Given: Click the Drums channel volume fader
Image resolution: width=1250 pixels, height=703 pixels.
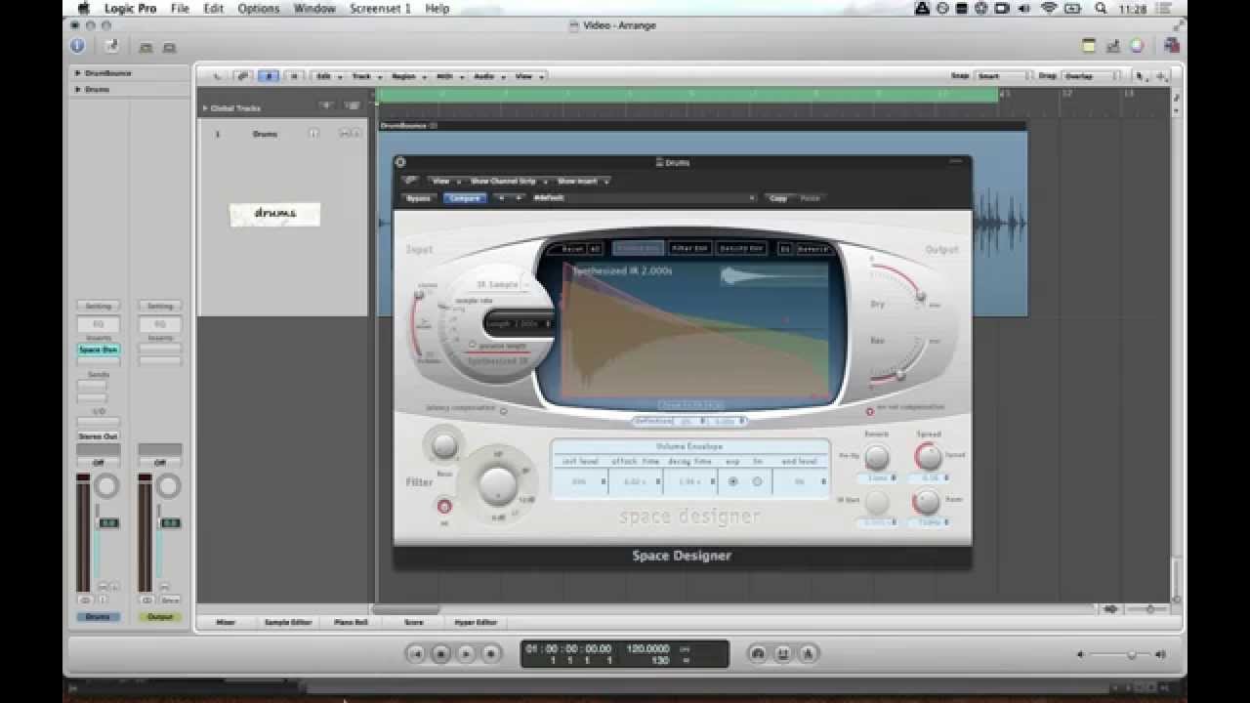Looking at the screenshot, I should [99, 522].
